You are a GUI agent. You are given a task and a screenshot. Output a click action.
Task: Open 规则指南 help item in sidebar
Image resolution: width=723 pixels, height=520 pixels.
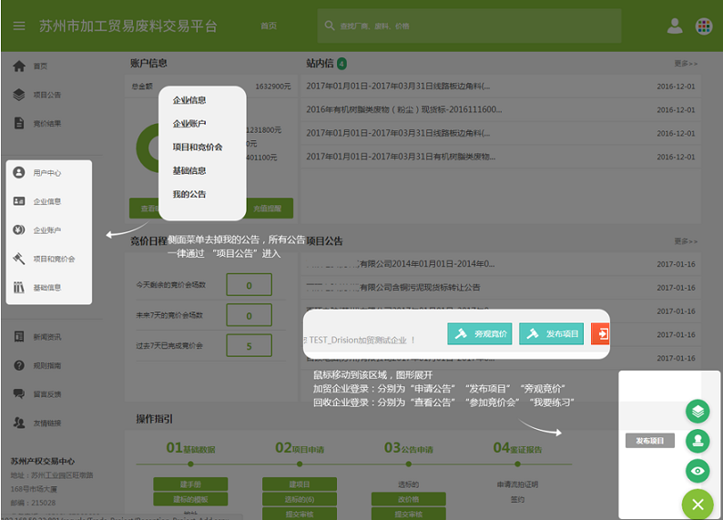[47, 365]
